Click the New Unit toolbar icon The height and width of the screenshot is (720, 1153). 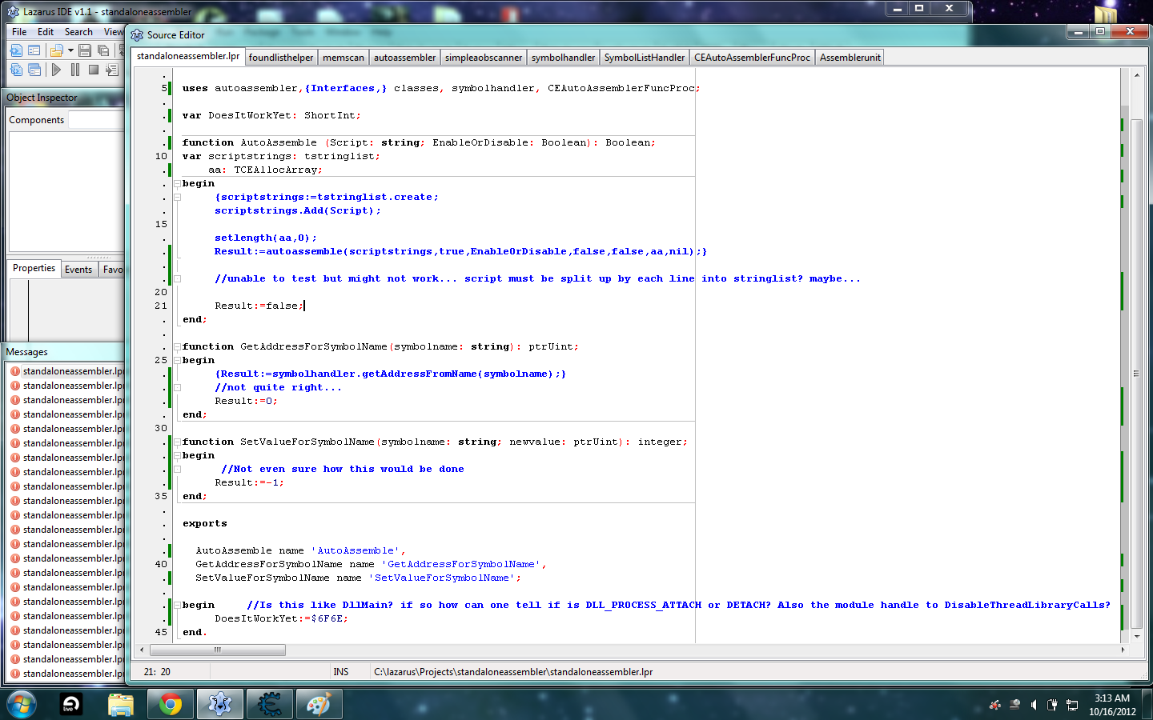16,50
